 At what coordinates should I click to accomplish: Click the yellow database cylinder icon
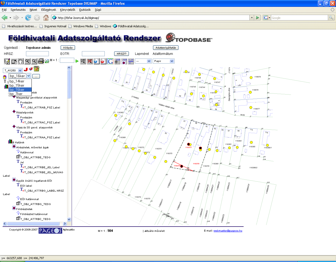(5, 77)
